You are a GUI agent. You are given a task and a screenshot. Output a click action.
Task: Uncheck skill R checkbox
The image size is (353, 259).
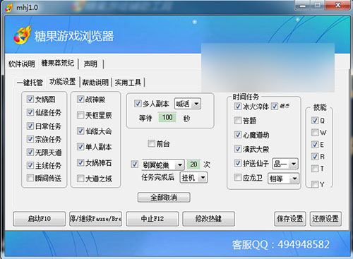click(315, 157)
